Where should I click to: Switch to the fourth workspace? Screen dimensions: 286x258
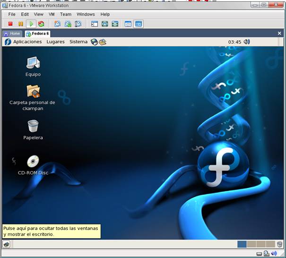270,244
